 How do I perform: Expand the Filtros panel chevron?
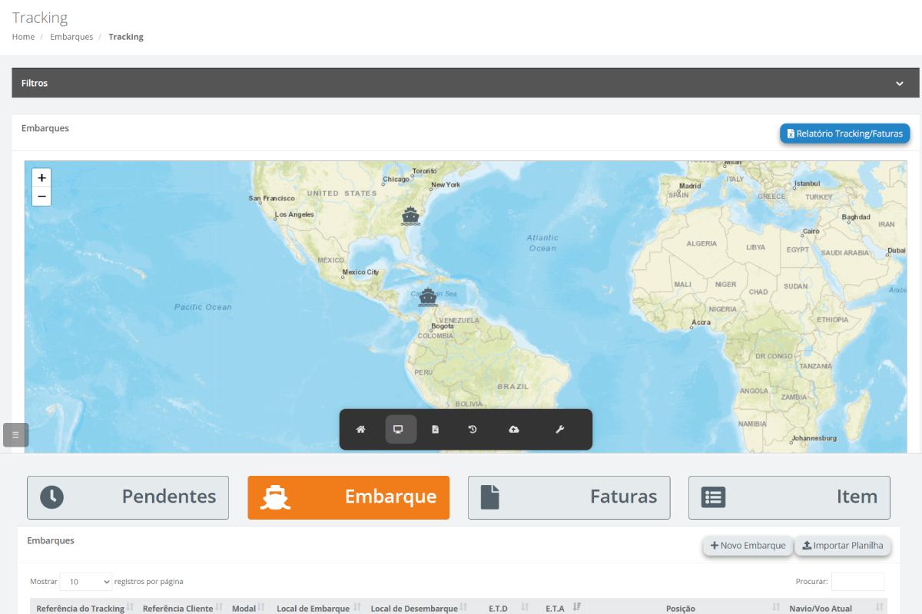(x=899, y=84)
